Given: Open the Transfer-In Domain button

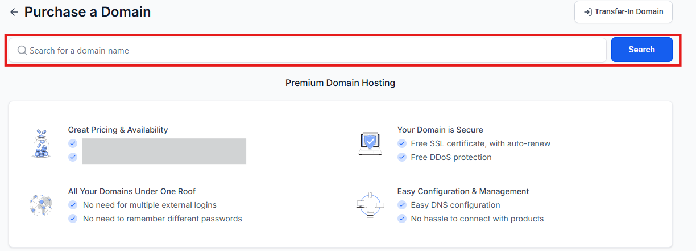Looking at the screenshot, I should [623, 12].
